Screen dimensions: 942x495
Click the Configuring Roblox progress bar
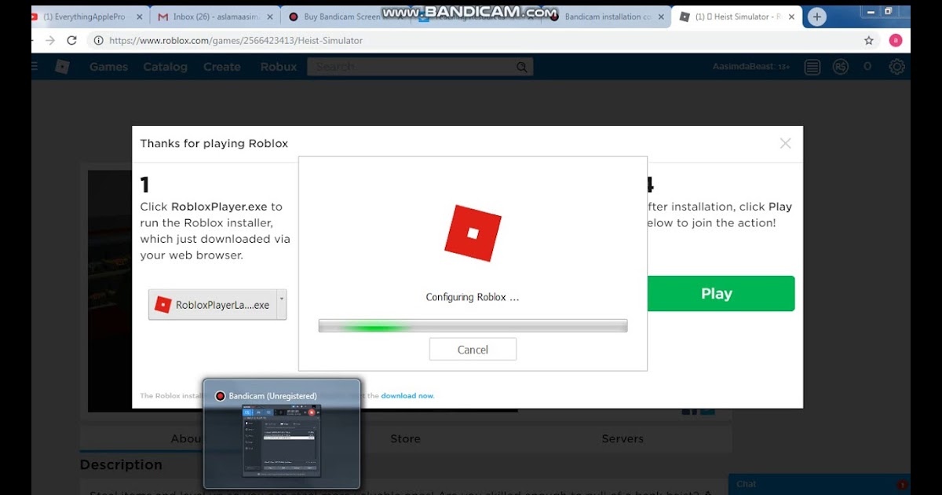click(473, 326)
